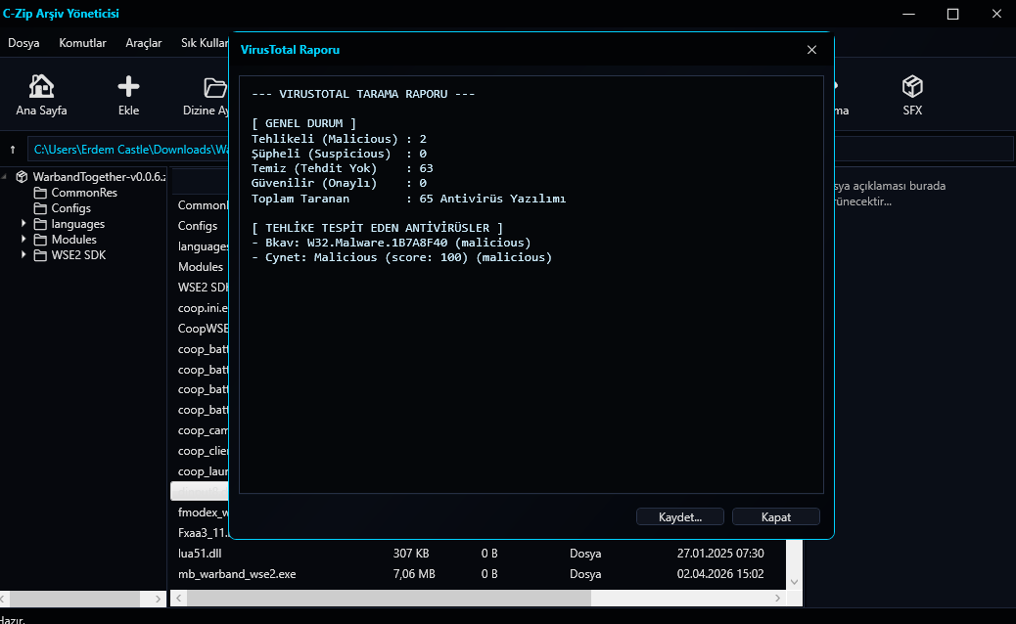The width and height of the screenshot is (1016, 624).
Task: Select the WSE2 SDK folder in tree
Action: click(78, 255)
